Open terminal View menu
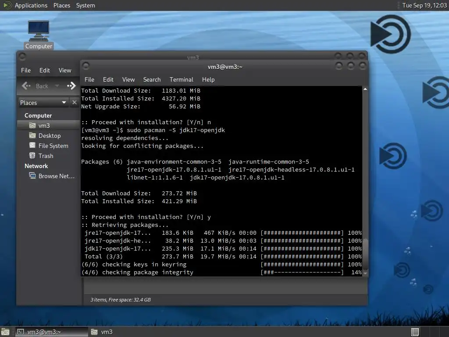The image size is (449, 337). [x=128, y=79]
